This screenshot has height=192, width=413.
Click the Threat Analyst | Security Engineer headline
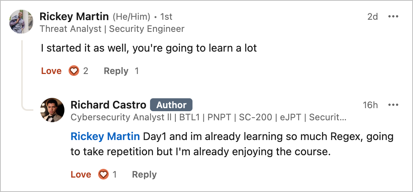click(x=112, y=29)
